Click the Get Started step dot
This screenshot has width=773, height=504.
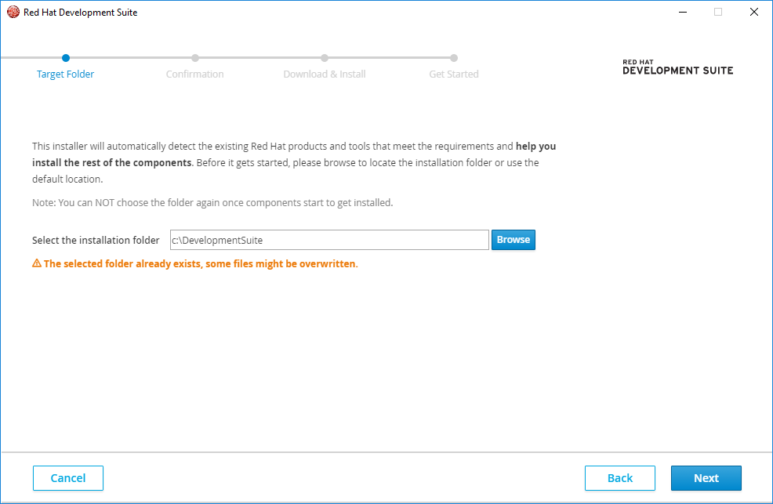454,57
